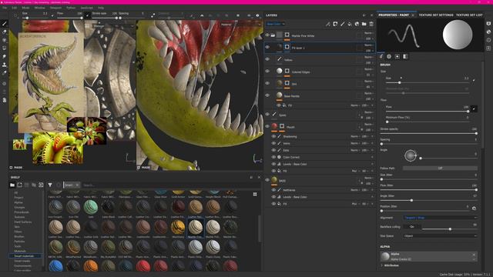Screen dimensions: 493x277
Task: Adjust the Angle Jitter slider
Action: click(428, 200)
